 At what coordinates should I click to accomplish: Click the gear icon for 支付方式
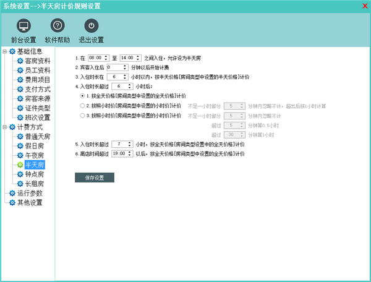[x=20, y=89]
